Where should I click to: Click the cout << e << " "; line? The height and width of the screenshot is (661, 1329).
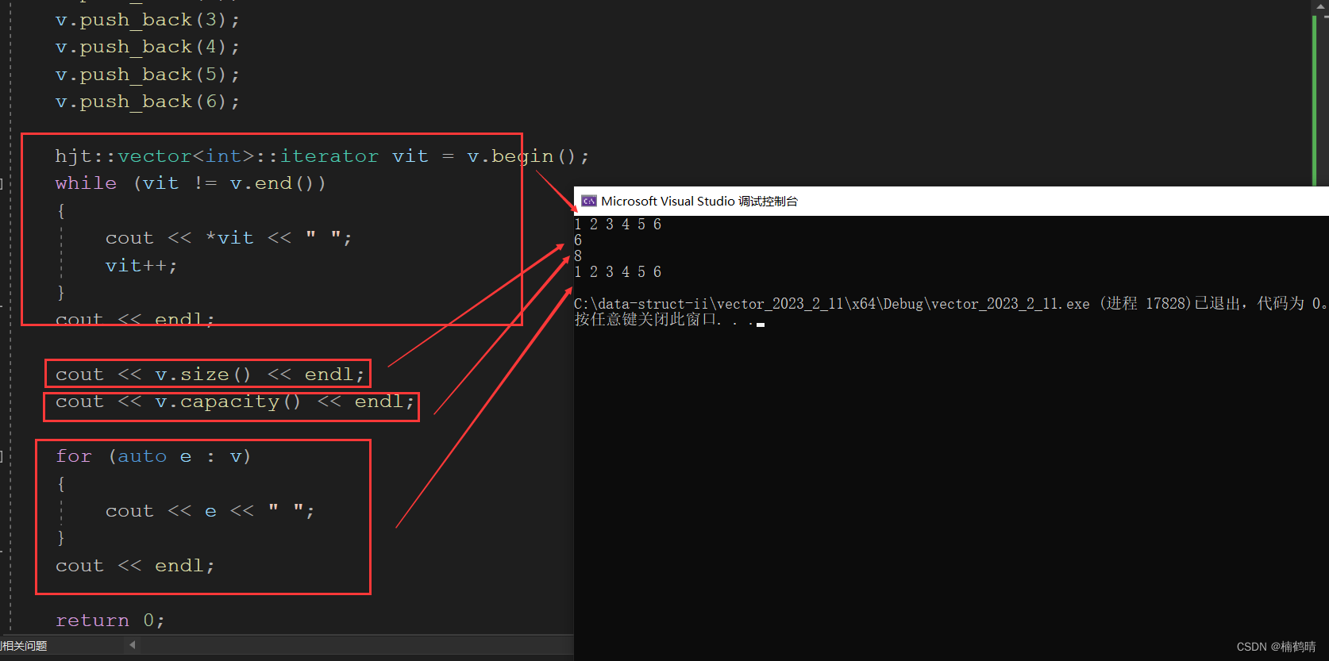coord(210,511)
